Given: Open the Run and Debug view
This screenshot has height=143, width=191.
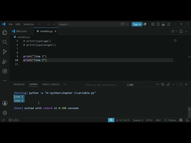Looking at the screenshot, I should [x=5, y=62].
